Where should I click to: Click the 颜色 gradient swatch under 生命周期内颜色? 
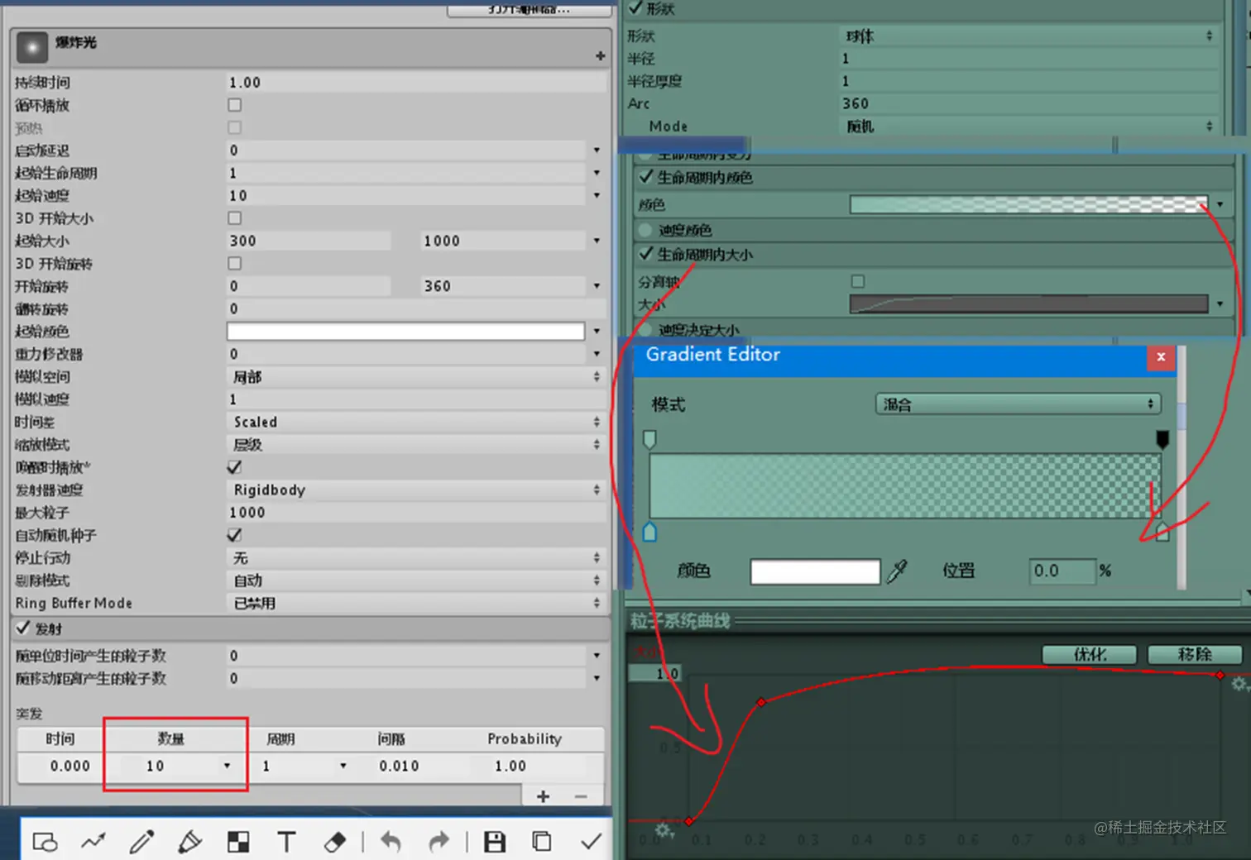(x=1029, y=204)
